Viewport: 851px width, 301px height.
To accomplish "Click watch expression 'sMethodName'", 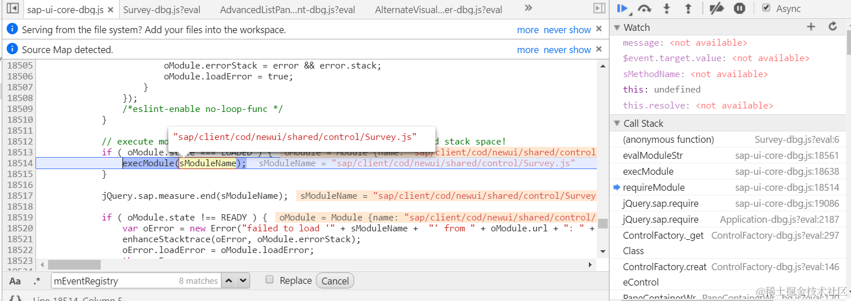I will pyautogui.click(x=695, y=74).
